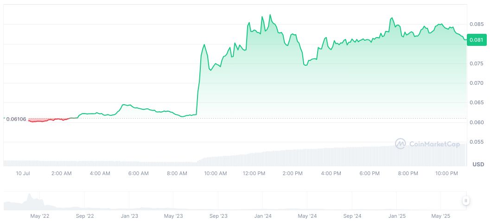
Task: Click the green 0.081 current price tag
Action: 476,40
